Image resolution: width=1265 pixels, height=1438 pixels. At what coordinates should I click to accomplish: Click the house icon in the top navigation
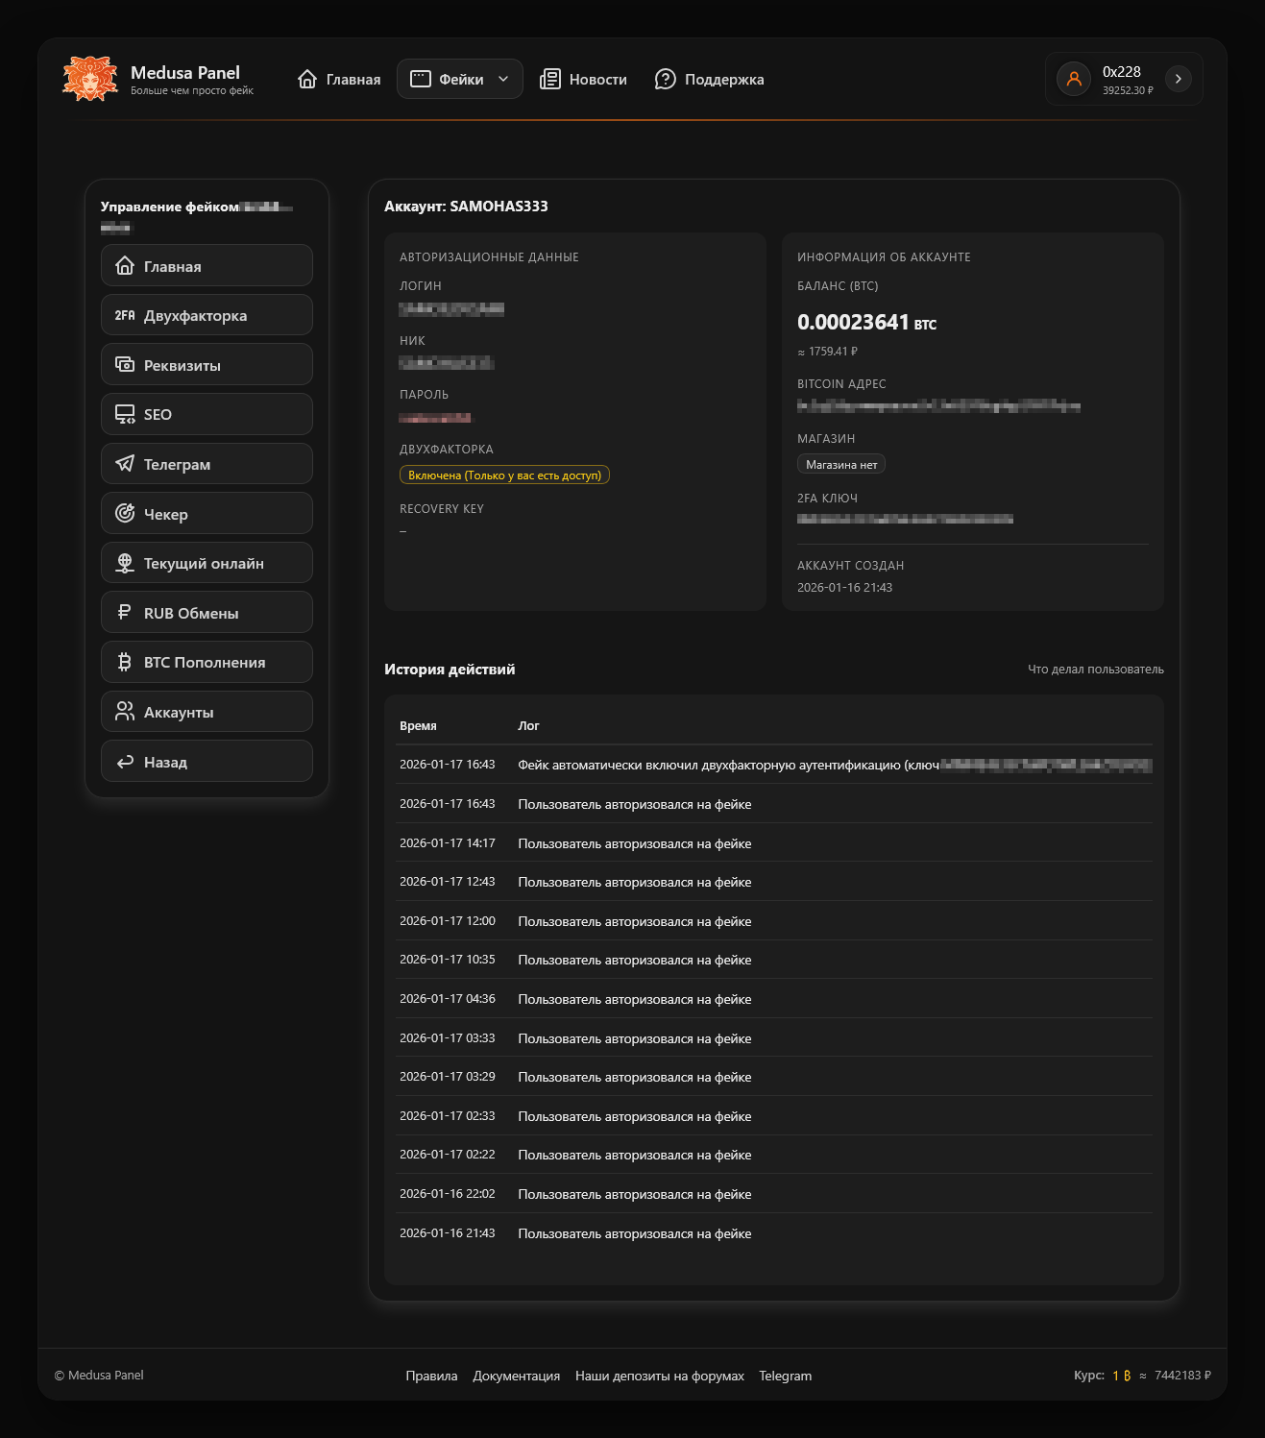307,80
